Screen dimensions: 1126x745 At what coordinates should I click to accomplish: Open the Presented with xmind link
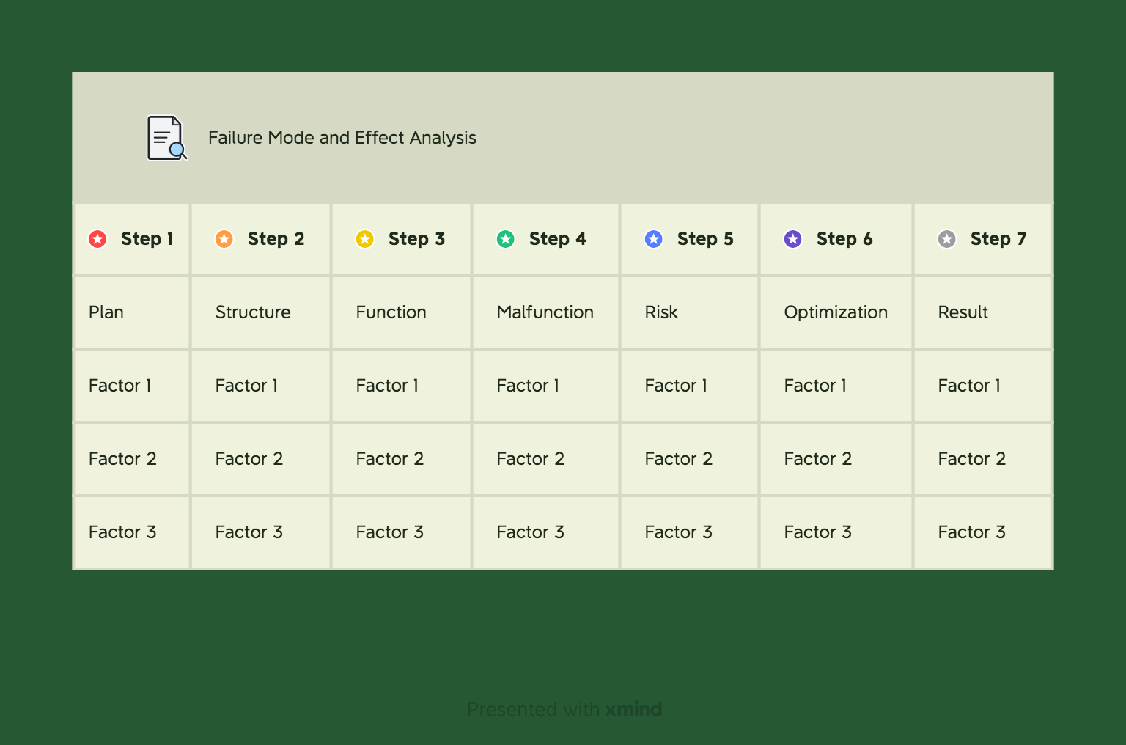pyautogui.click(x=564, y=709)
